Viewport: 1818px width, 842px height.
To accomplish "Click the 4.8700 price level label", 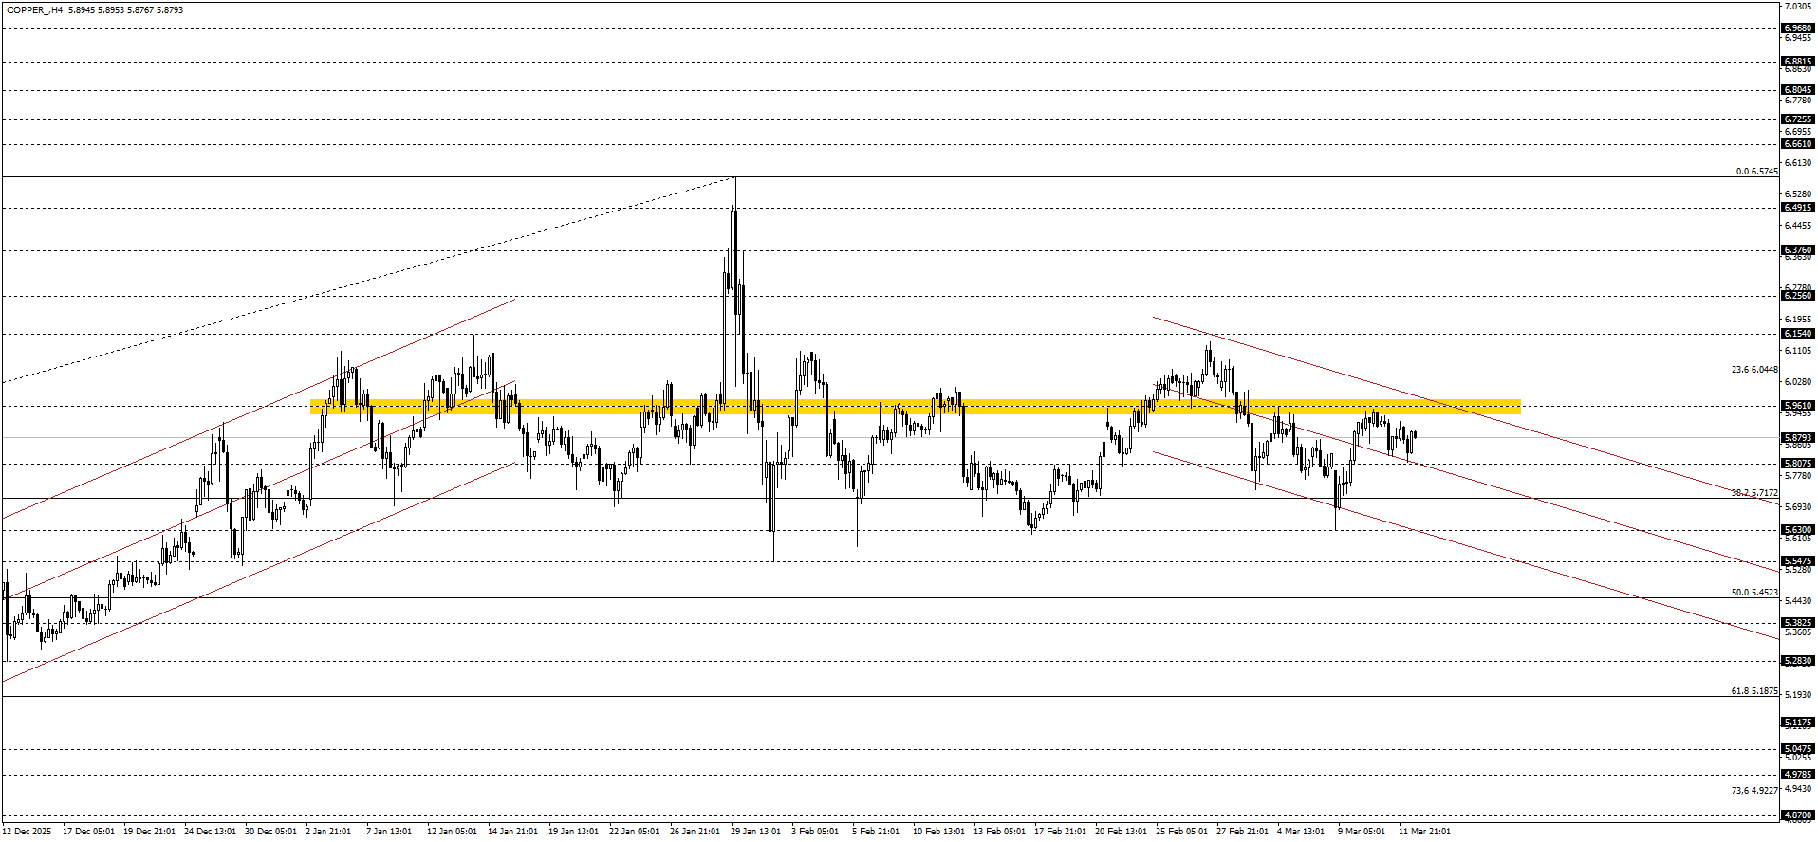I will [x=1798, y=815].
